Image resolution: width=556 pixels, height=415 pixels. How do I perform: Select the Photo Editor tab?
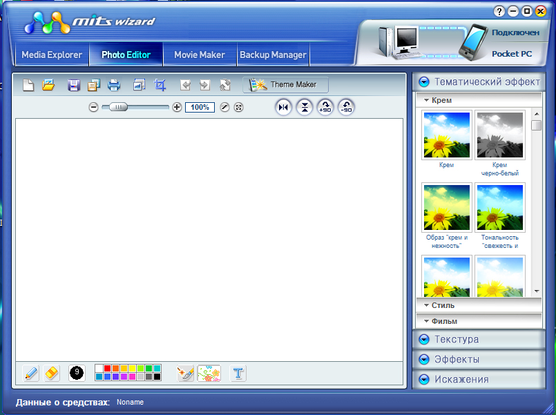tap(126, 55)
